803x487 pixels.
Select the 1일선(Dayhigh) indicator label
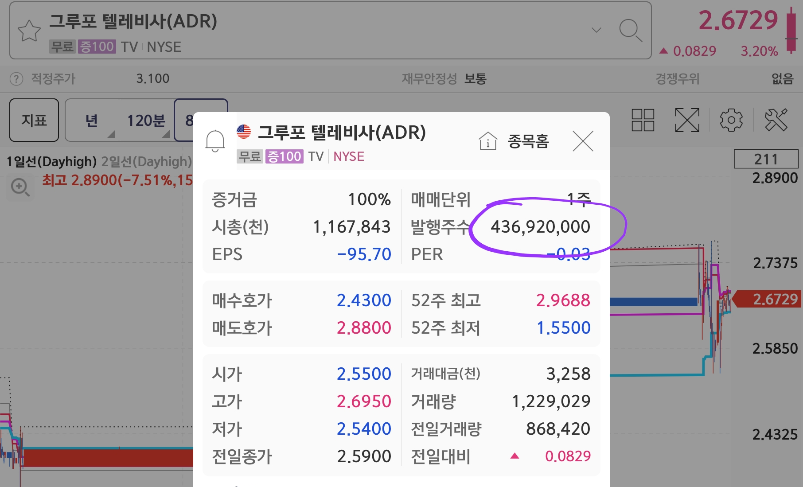51,161
